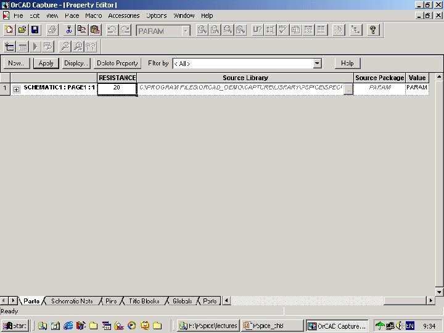This screenshot has height=333, width=444.
Task: Open the Accessories menu
Action: [124, 15]
